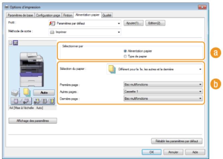Select the Type de papier radio button
The height and width of the screenshot is (159, 223).
tap(125, 56)
